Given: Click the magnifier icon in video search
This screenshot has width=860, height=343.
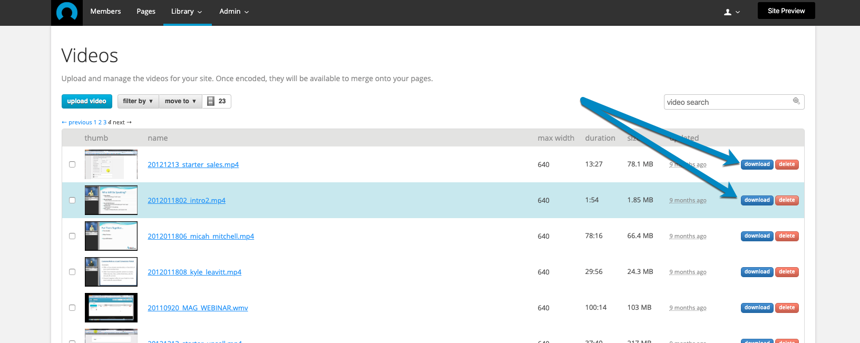Looking at the screenshot, I should pos(796,101).
